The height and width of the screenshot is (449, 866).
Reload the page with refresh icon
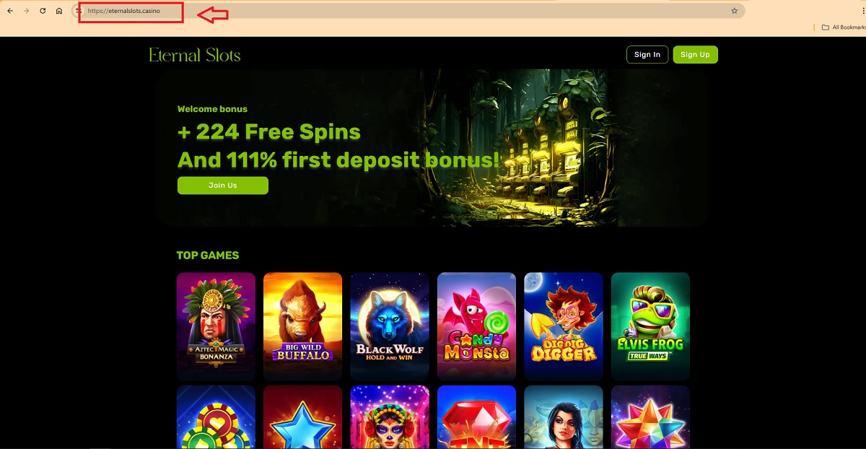point(43,11)
